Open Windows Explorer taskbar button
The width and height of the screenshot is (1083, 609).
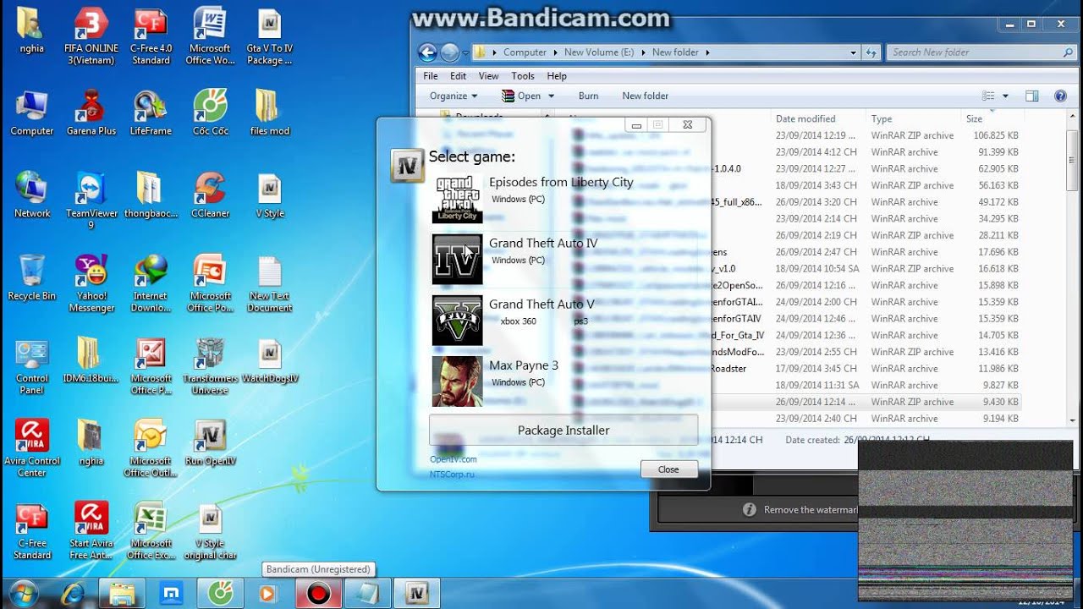pos(123,594)
